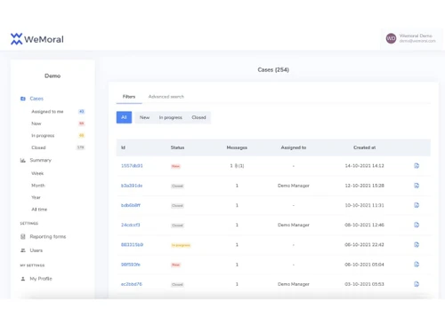The width and height of the screenshot is (445, 333).
Task: Click the Demo organization title
Action: pos(53,76)
